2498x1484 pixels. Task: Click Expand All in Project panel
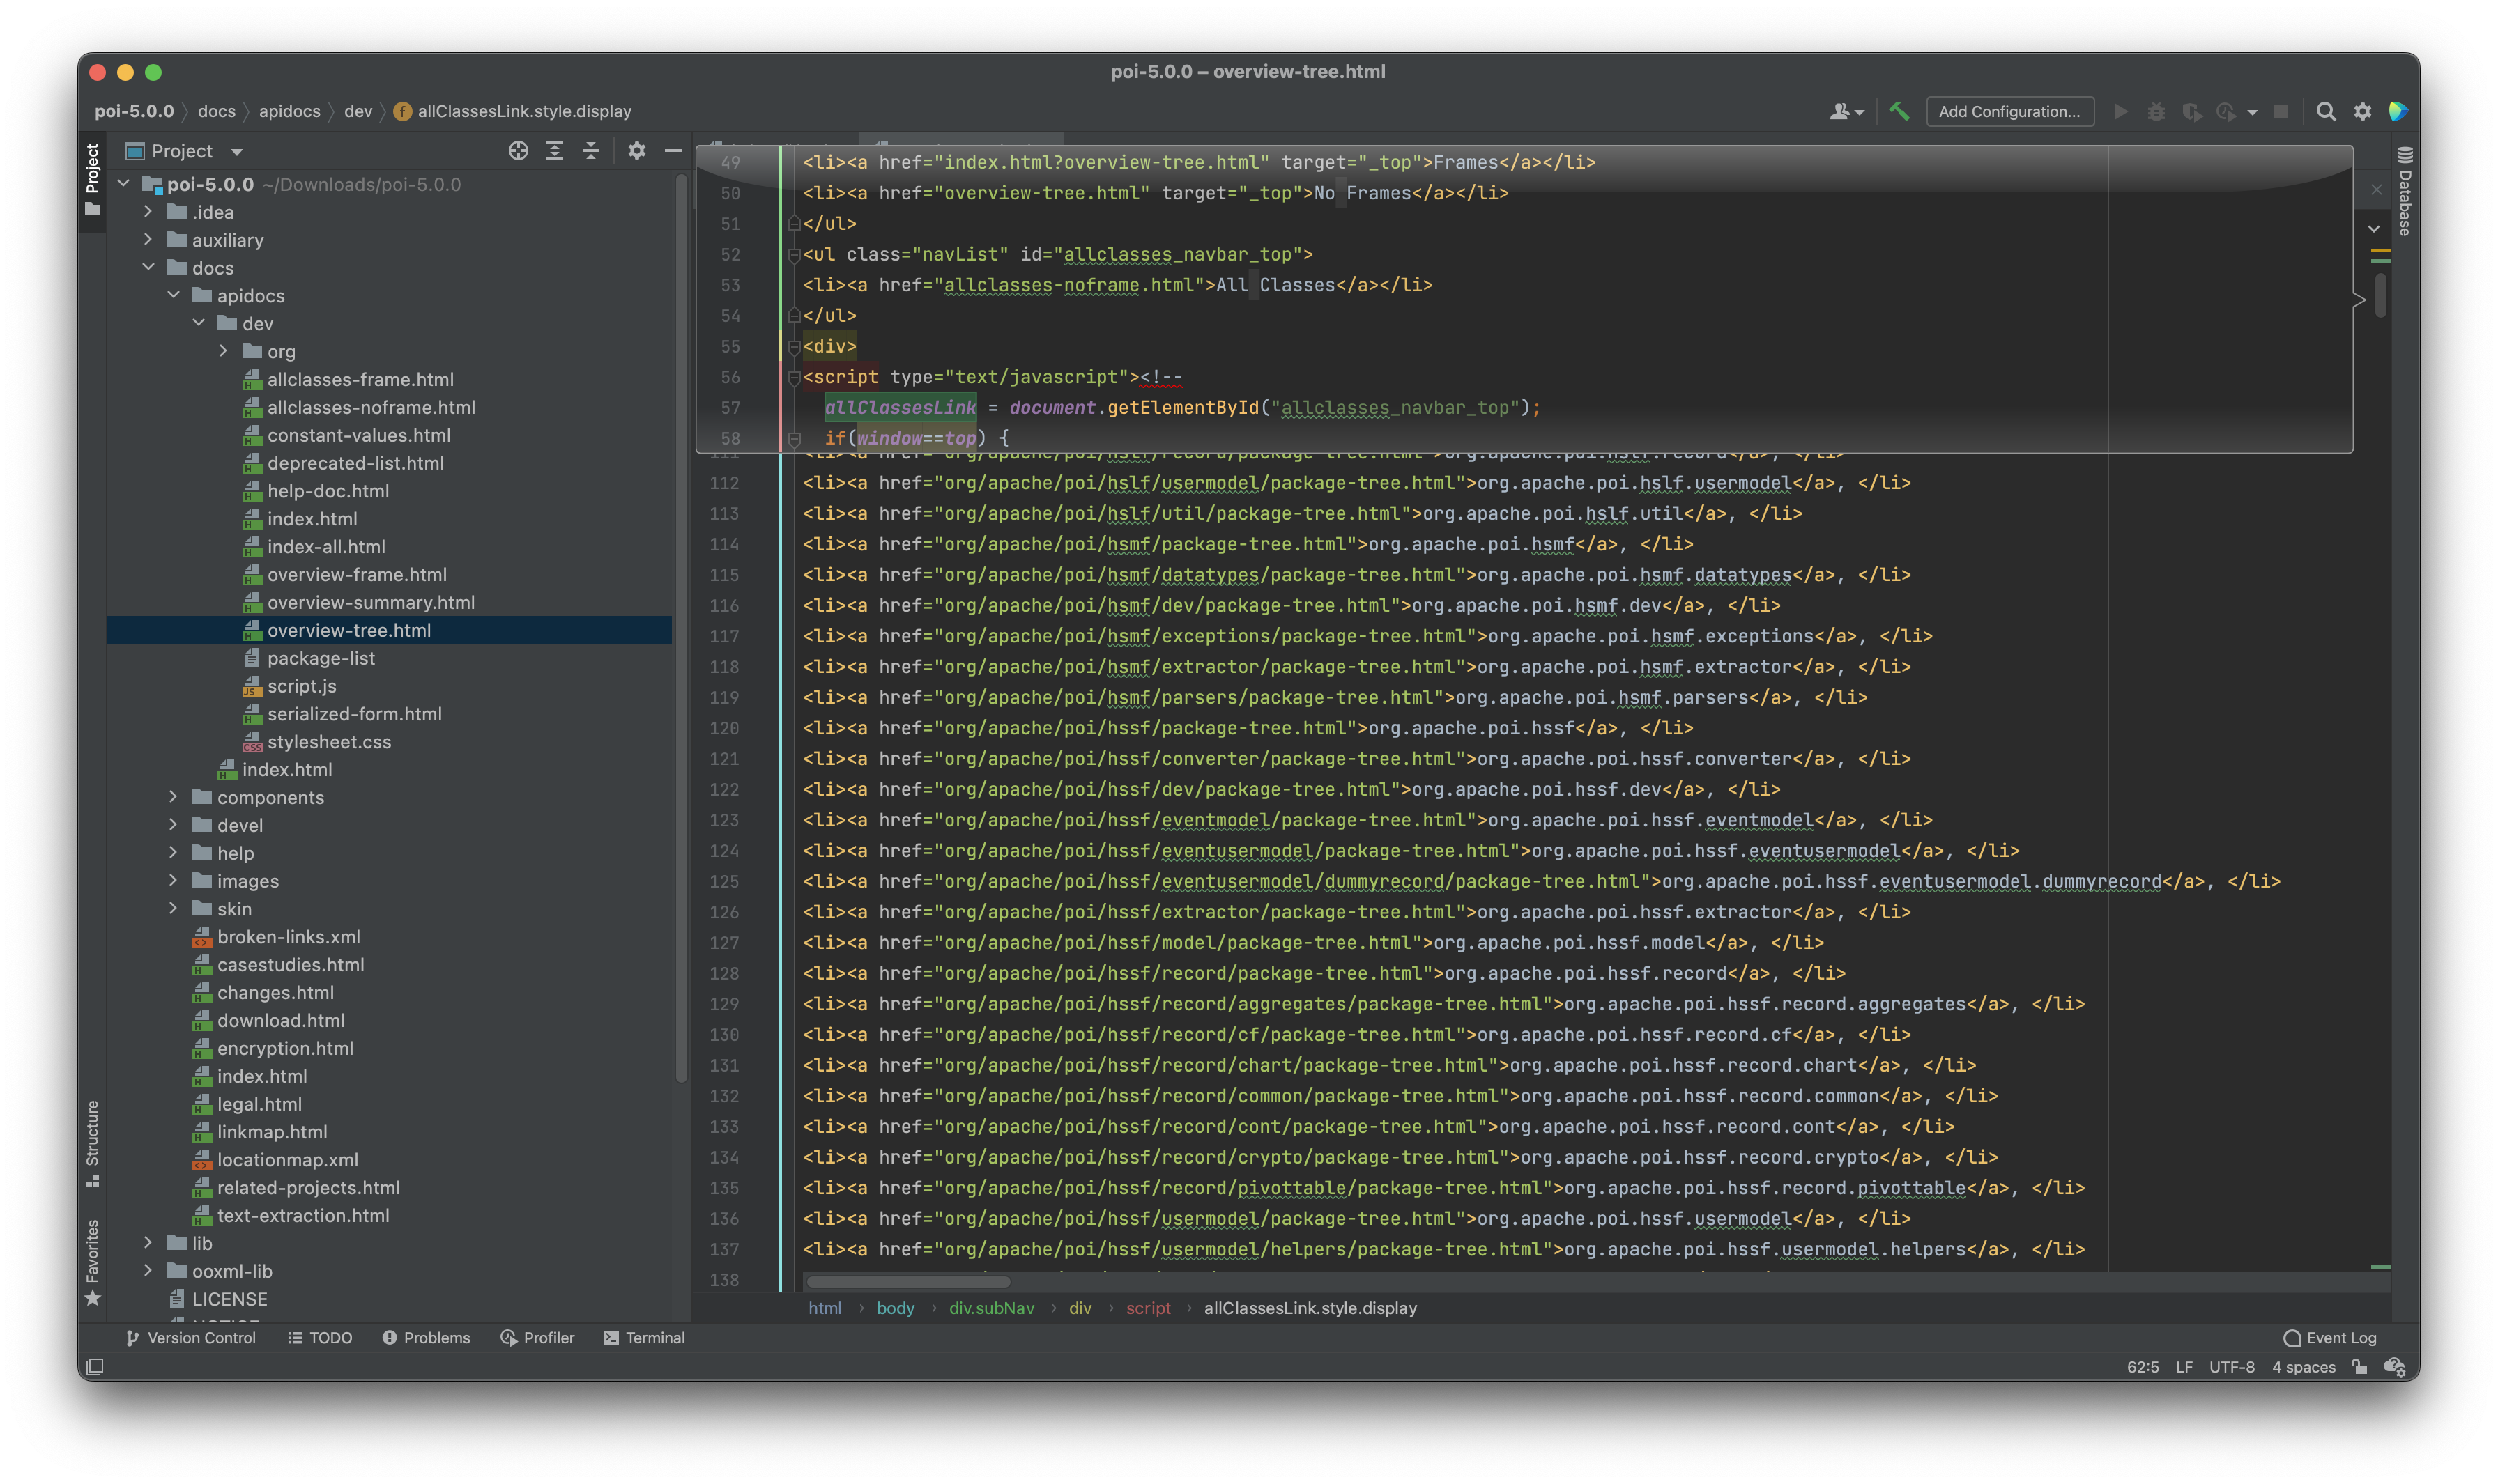pyautogui.click(x=554, y=151)
